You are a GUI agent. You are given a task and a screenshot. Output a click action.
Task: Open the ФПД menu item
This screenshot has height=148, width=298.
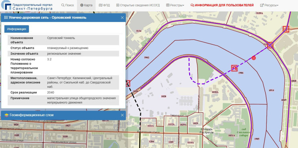tap(104, 5)
